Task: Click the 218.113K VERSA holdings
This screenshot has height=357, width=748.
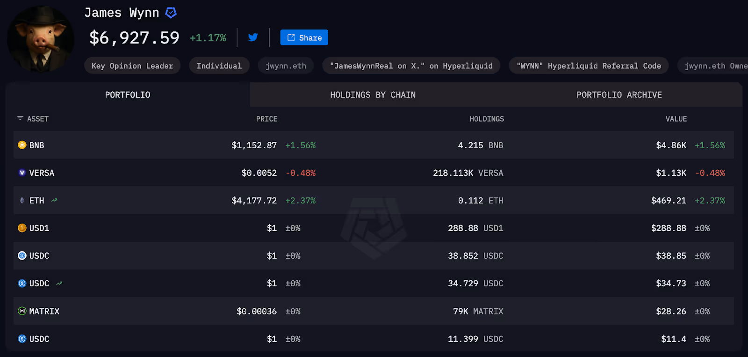Action: (468, 173)
